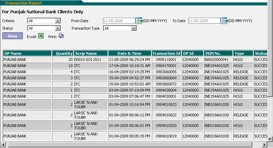Click the Date & Time column header
Viewport: 273px width, 148px height.
(x=129, y=53)
